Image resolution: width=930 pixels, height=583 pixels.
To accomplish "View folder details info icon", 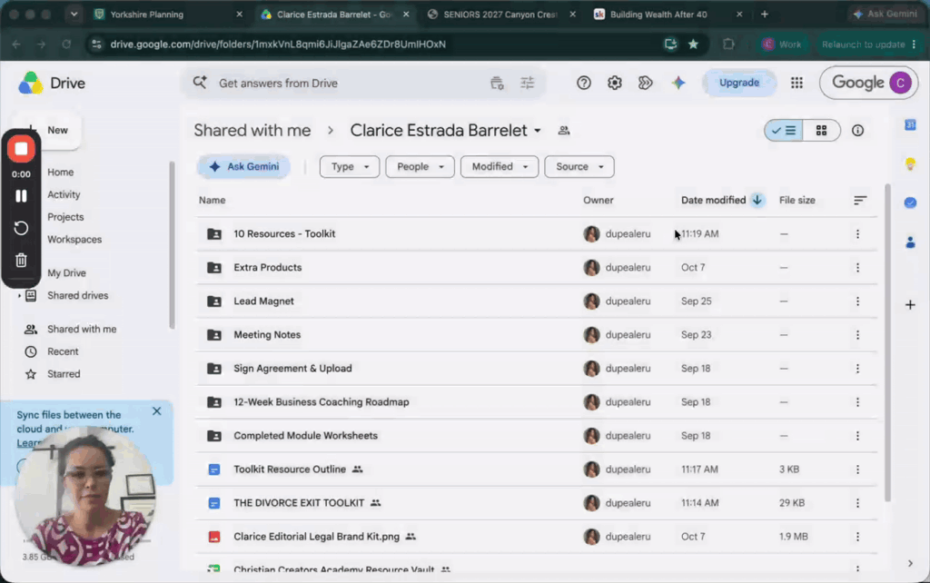I will click(857, 131).
